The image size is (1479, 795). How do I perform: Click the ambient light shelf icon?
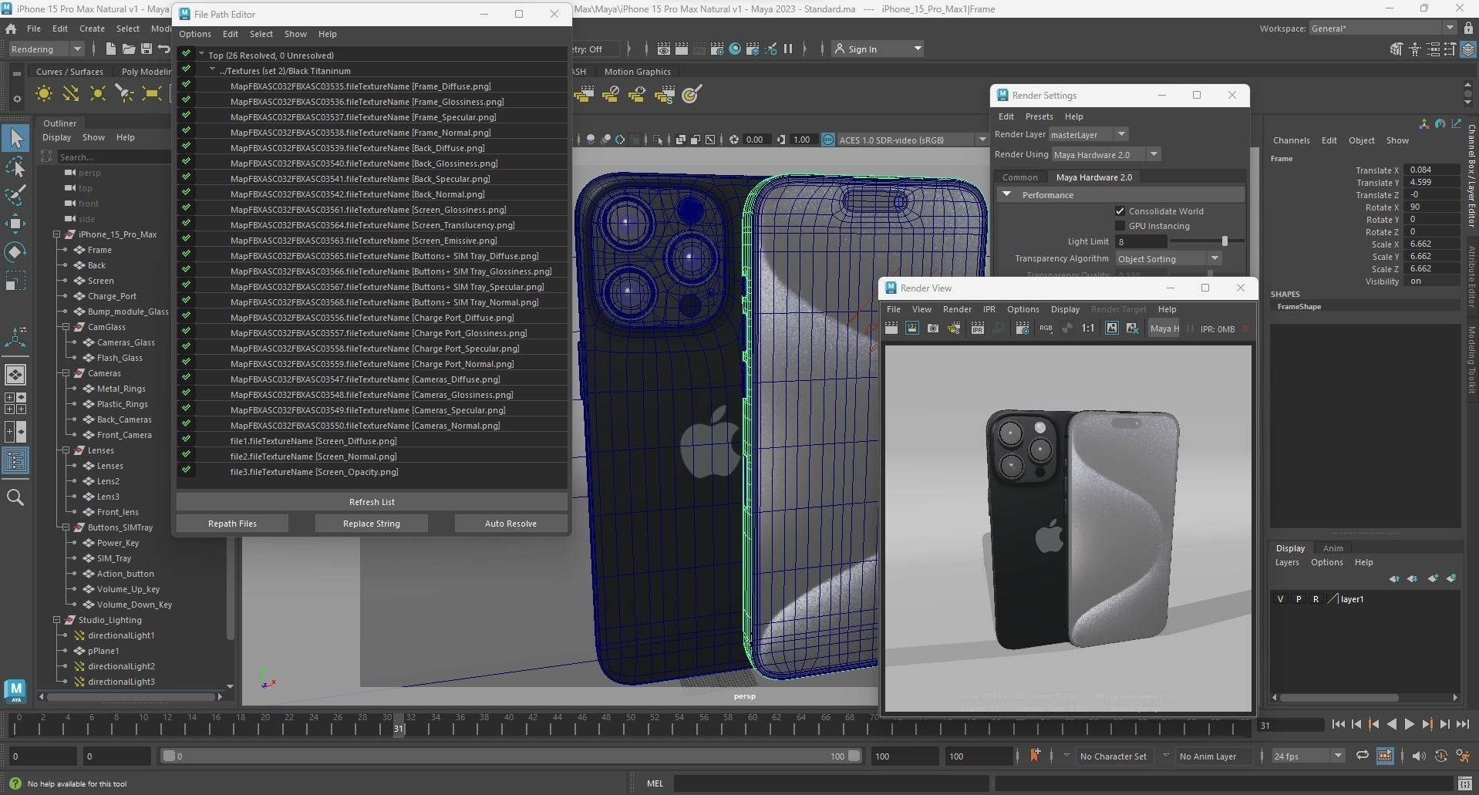click(x=44, y=95)
